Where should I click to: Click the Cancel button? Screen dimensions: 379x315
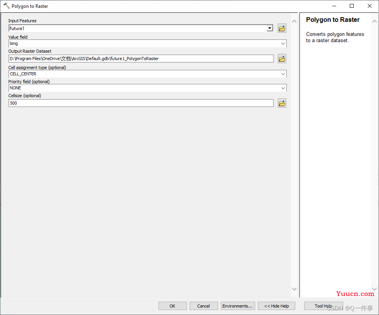tap(204, 306)
